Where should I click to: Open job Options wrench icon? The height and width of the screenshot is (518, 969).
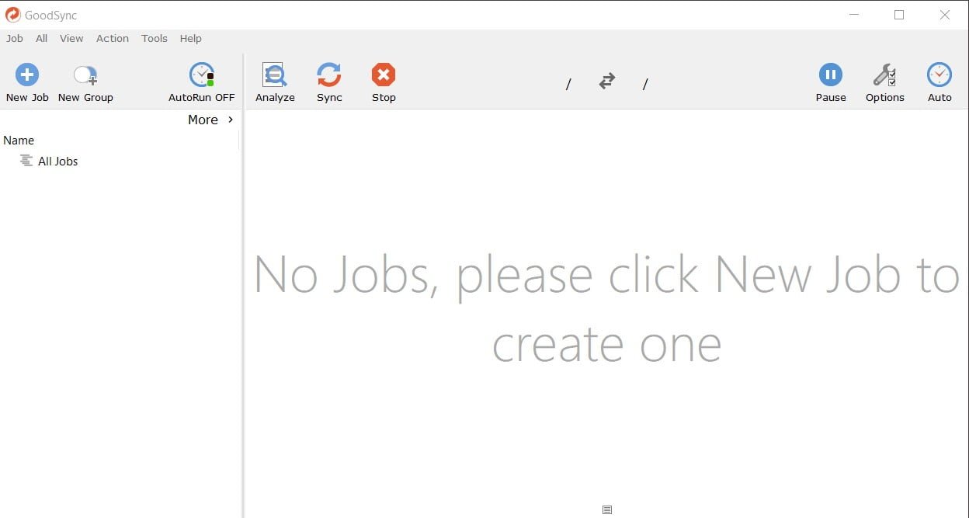click(x=885, y=75)
